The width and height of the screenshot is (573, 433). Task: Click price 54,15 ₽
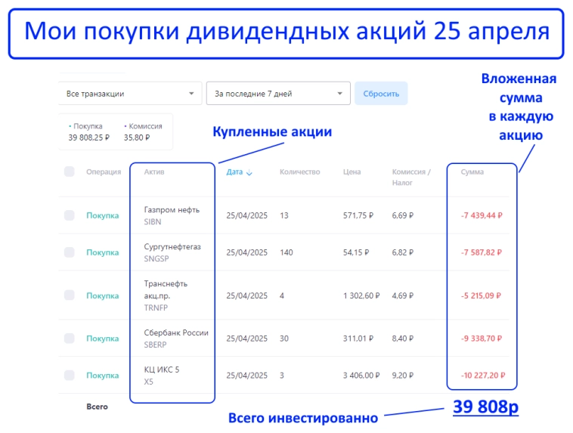tap(356, 252)
